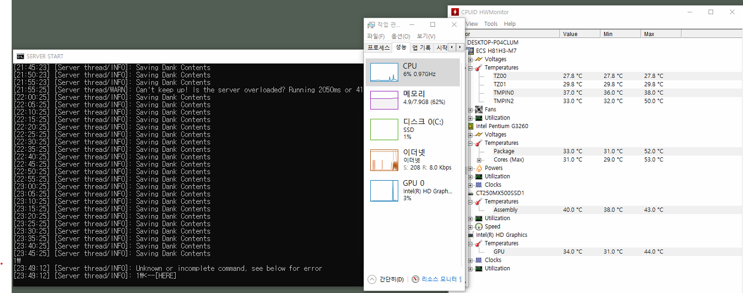Switch to the 프로세스 tab
The height and width of the screenshot is (293, 743).
point(378,48)
